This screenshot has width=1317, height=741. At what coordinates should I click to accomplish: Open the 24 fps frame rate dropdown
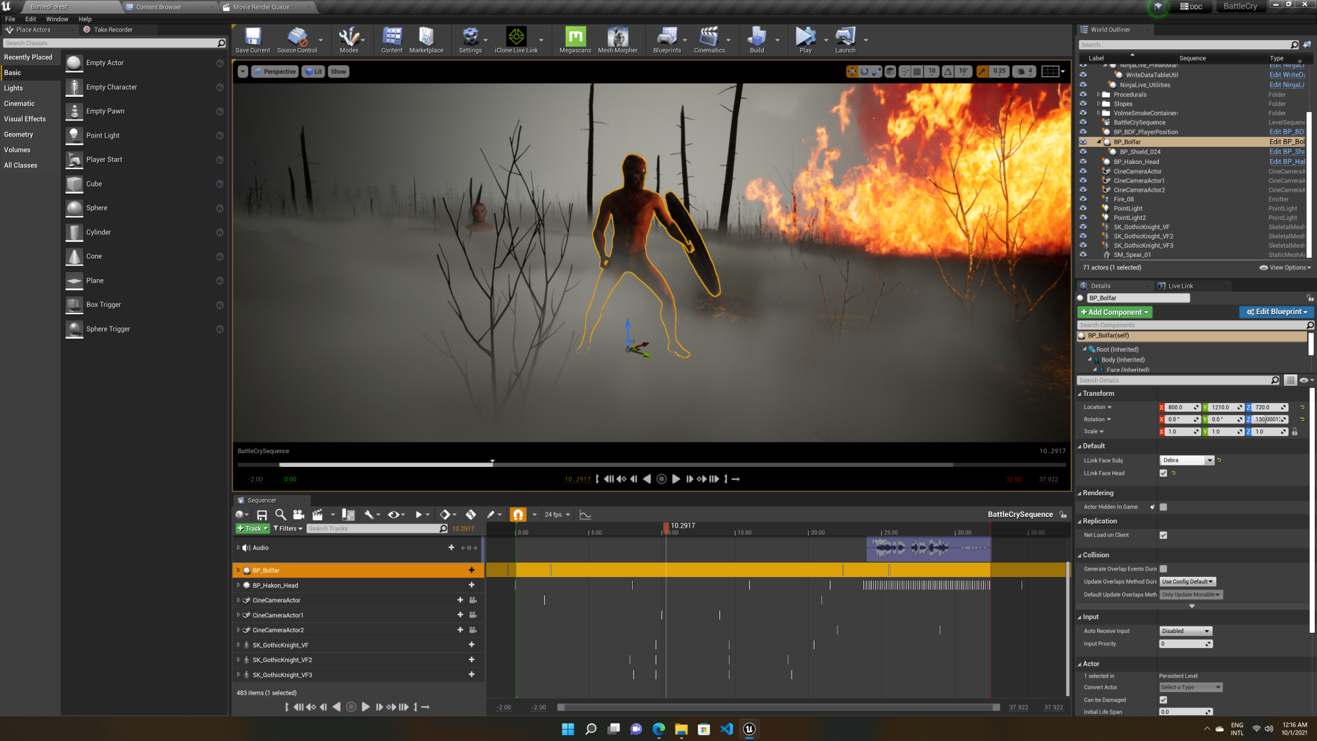click(557, 514)
